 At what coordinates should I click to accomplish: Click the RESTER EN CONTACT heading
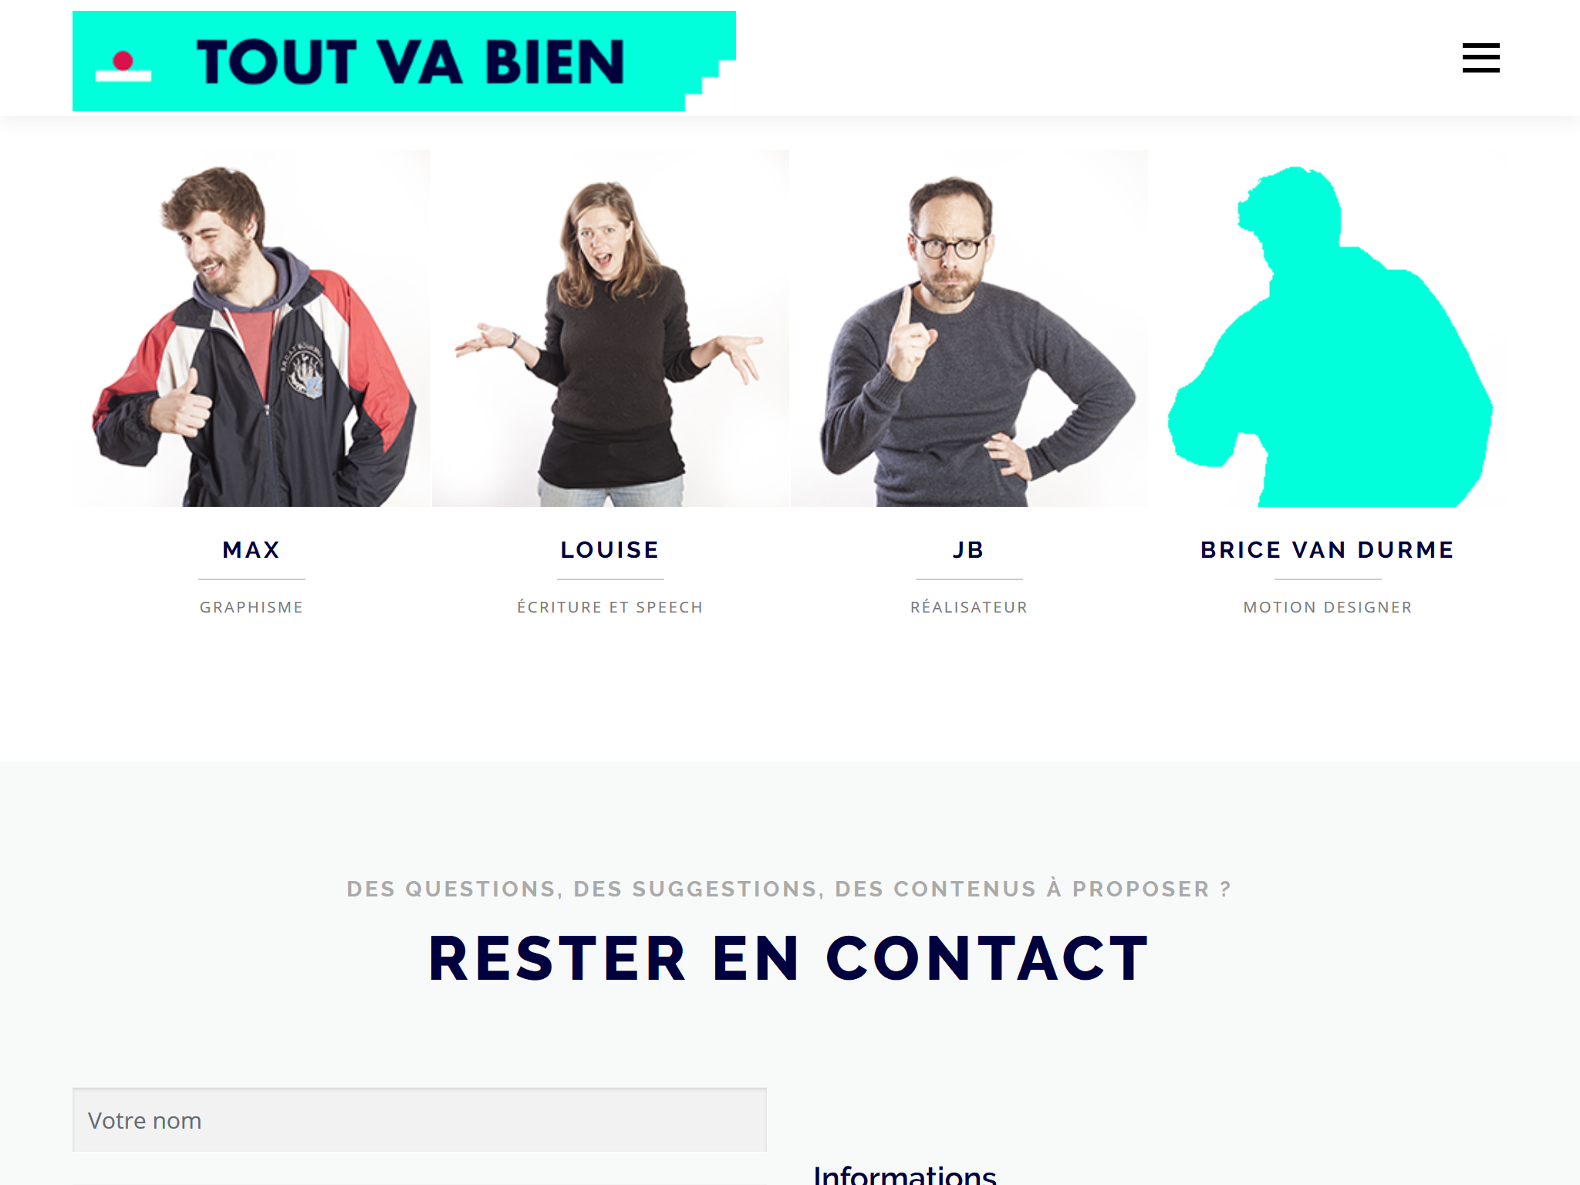coord(789,958)
